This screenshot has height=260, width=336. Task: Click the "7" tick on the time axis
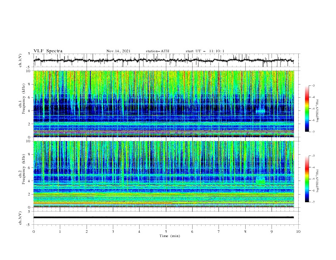(x=219, y=232)
